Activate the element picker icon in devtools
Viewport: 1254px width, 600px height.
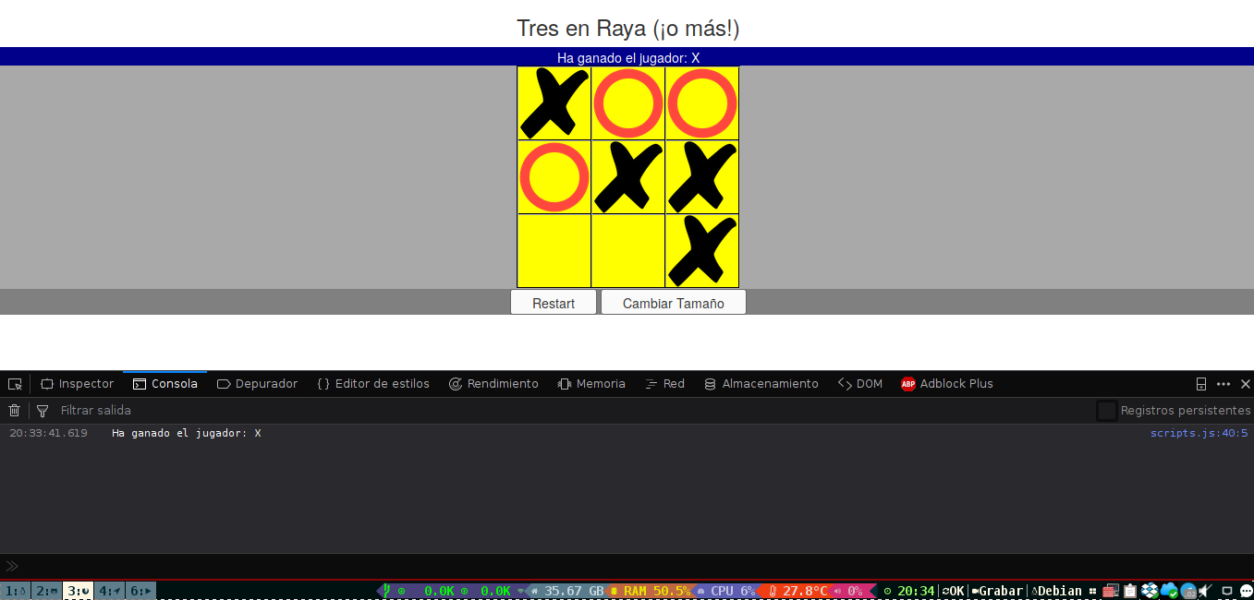pyautogui.click(x=15, y=384)
